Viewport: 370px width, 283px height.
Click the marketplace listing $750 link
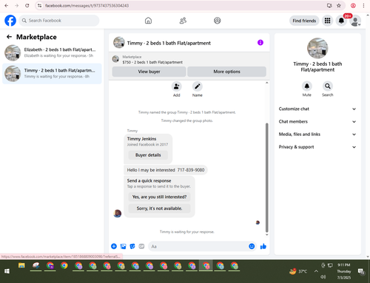(x=152, y=62)
